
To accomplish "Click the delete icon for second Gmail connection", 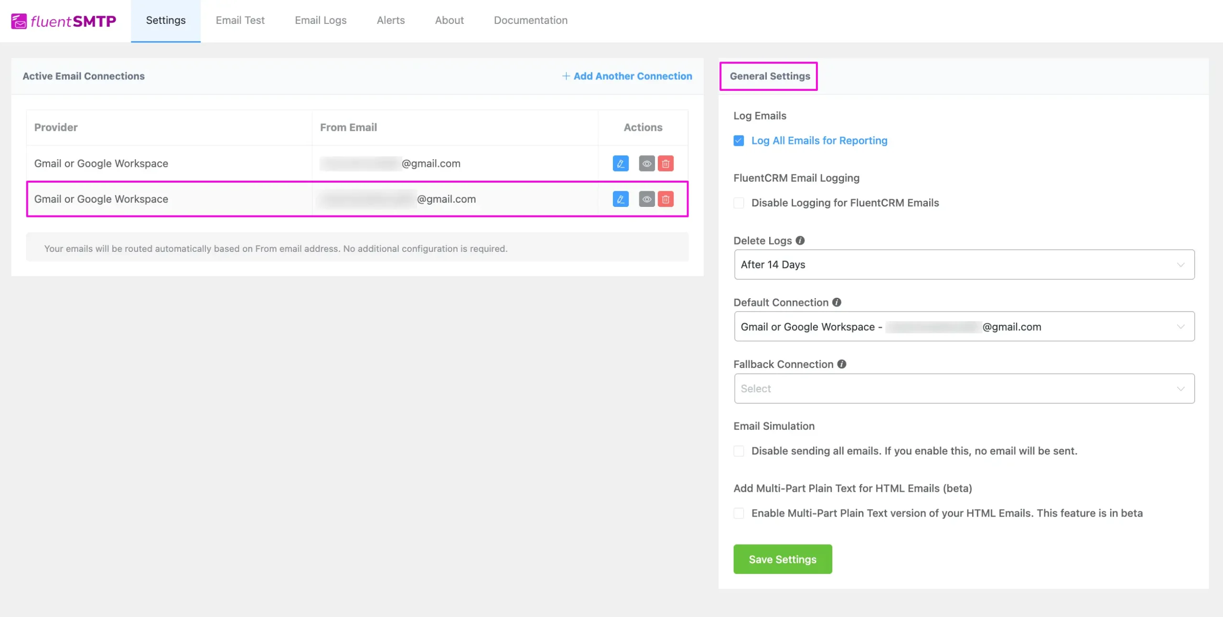I will pyautogui.click(x=666, y=199).
